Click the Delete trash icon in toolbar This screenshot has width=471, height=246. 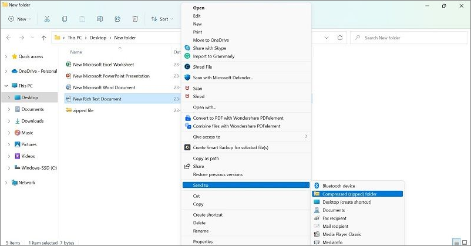coord(135,19)
